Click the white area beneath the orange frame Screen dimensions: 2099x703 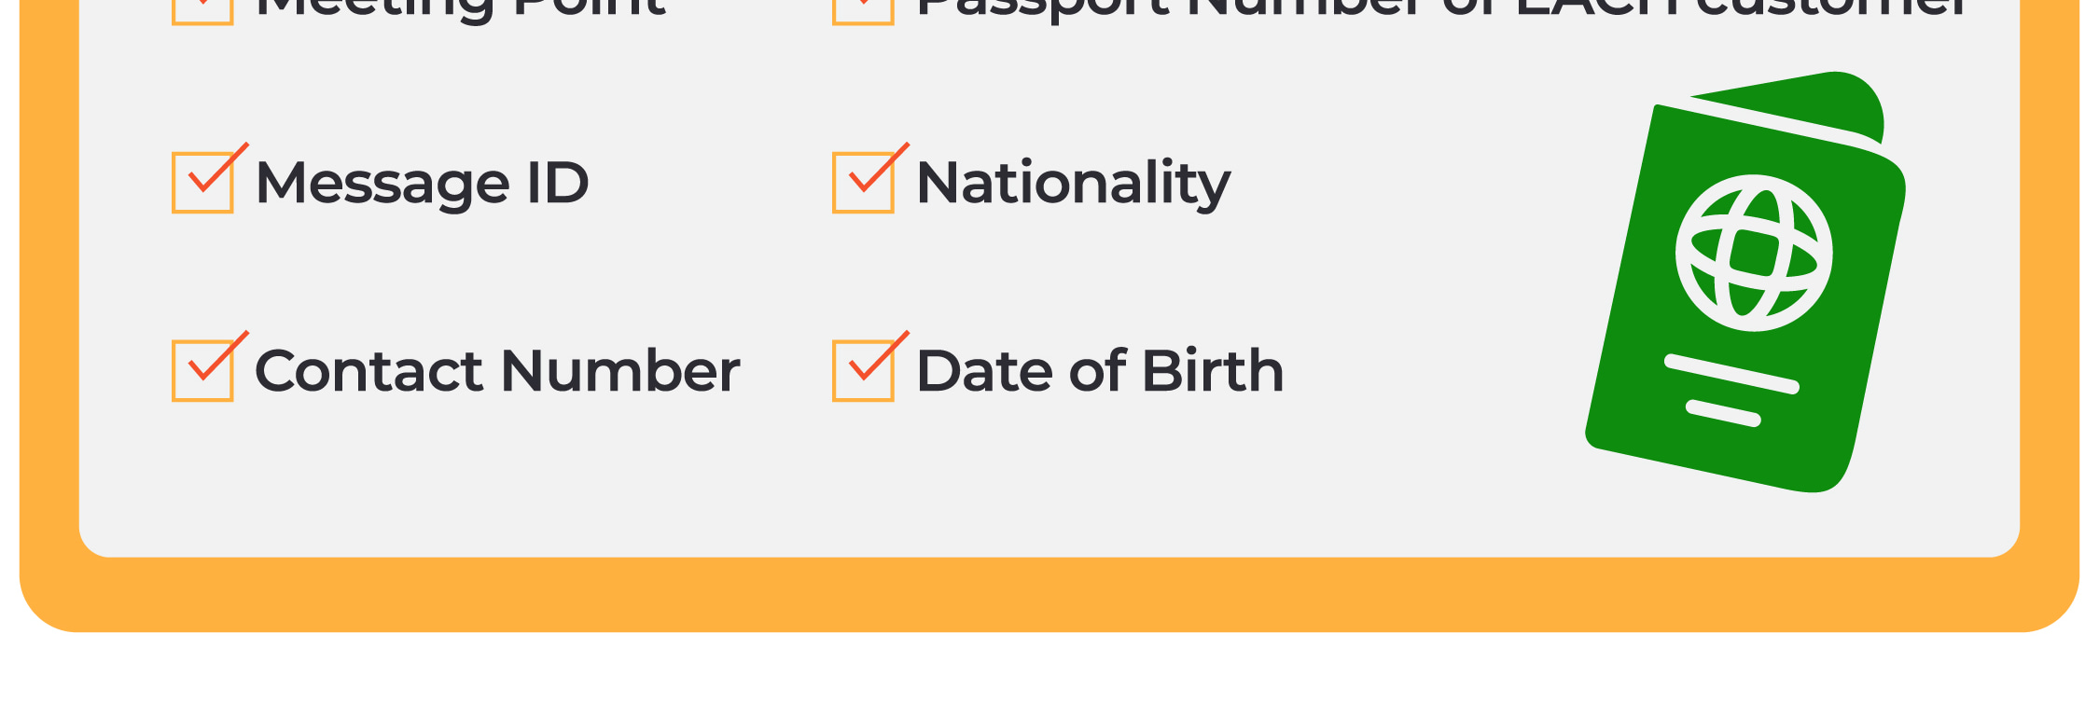[x=1049, y=669]
